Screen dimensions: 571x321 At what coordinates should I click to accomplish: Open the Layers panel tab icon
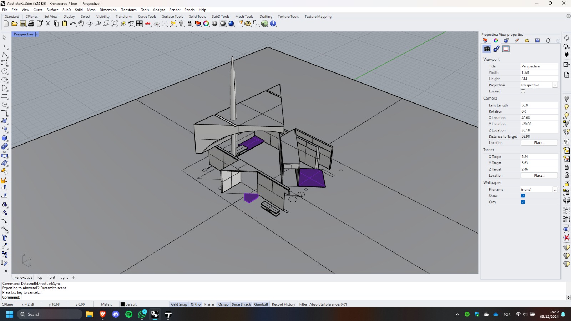(485, 40)
